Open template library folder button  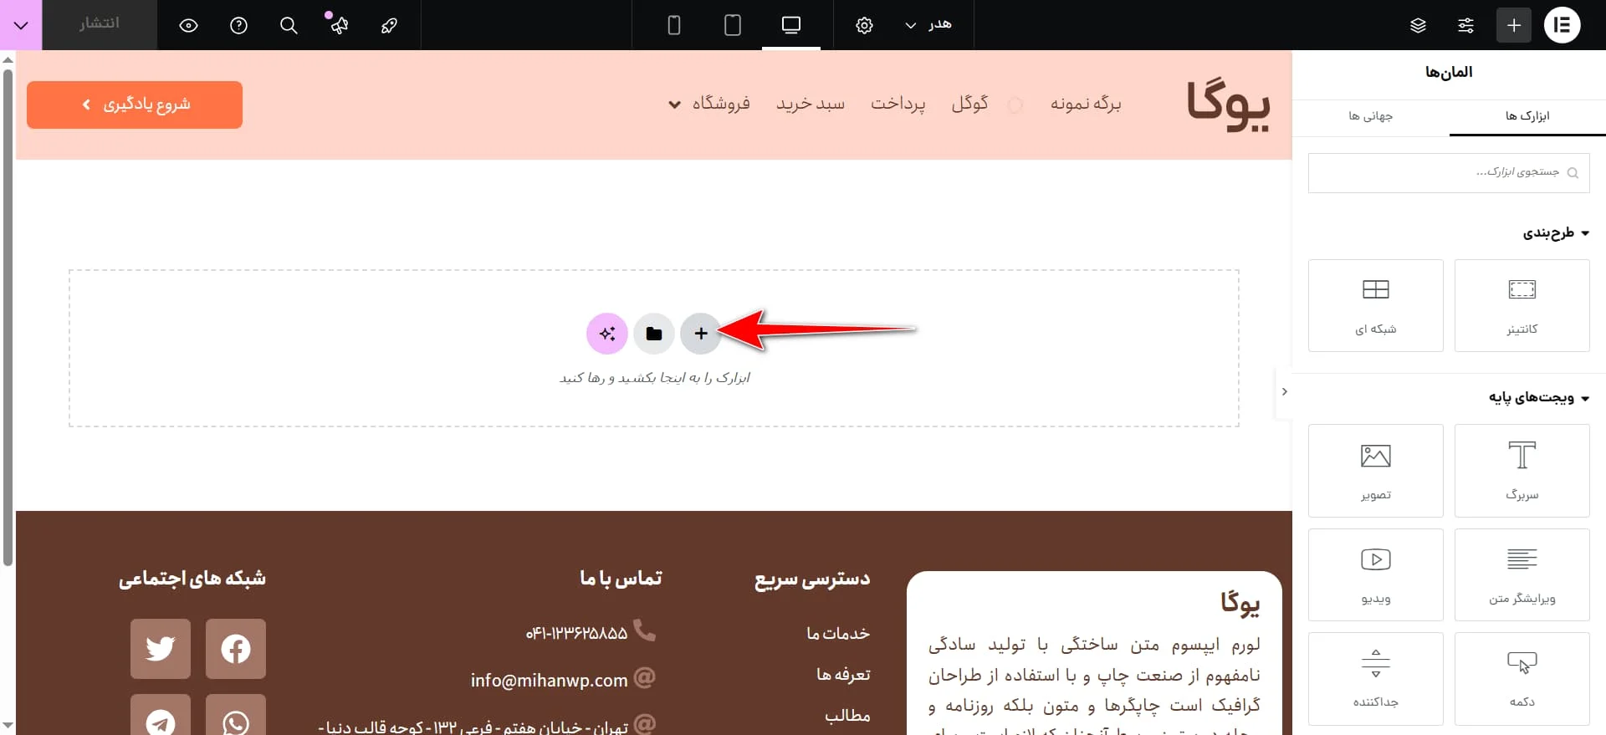point(653,334)
